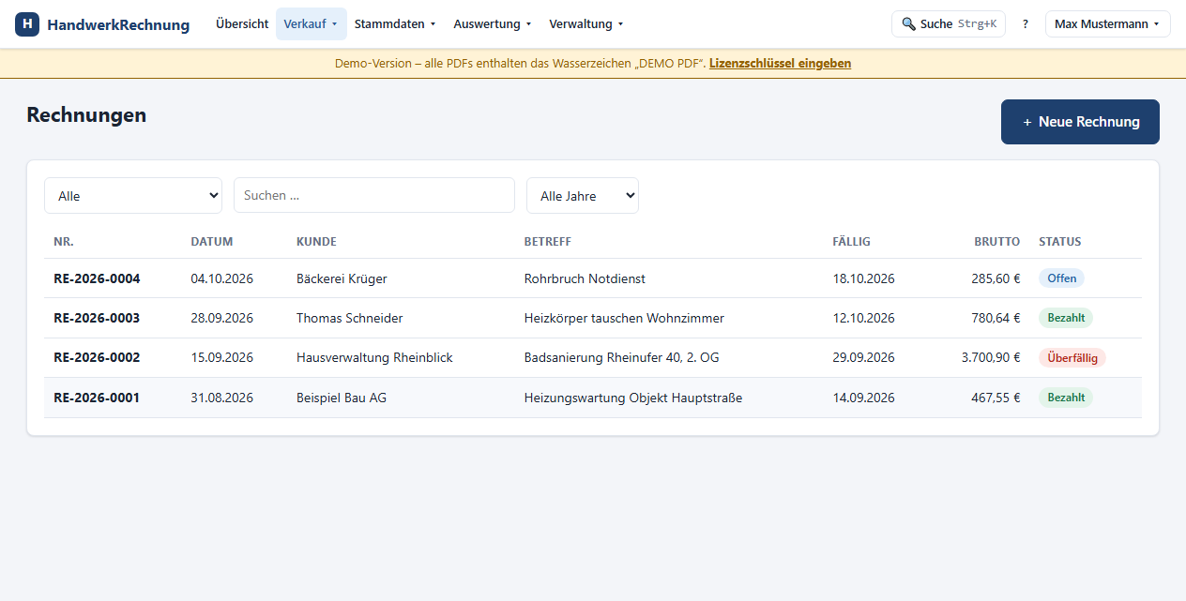
Task: Click the Bezahlt badge for Thomas Schneider
Action: 1066,318
